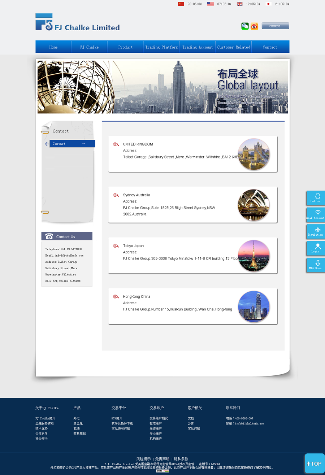Click the MT4 Down download button
The width and height of the screenshot is (325, 475).
(316, 265)
